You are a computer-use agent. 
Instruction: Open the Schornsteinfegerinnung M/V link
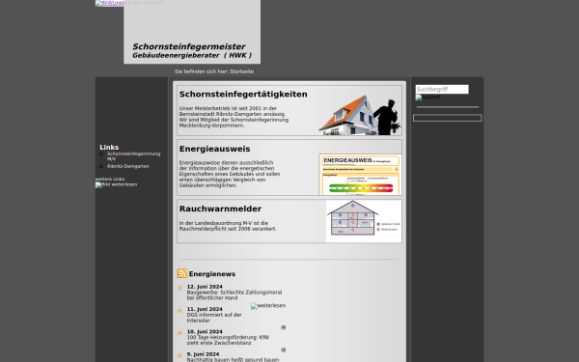(134, 156)
